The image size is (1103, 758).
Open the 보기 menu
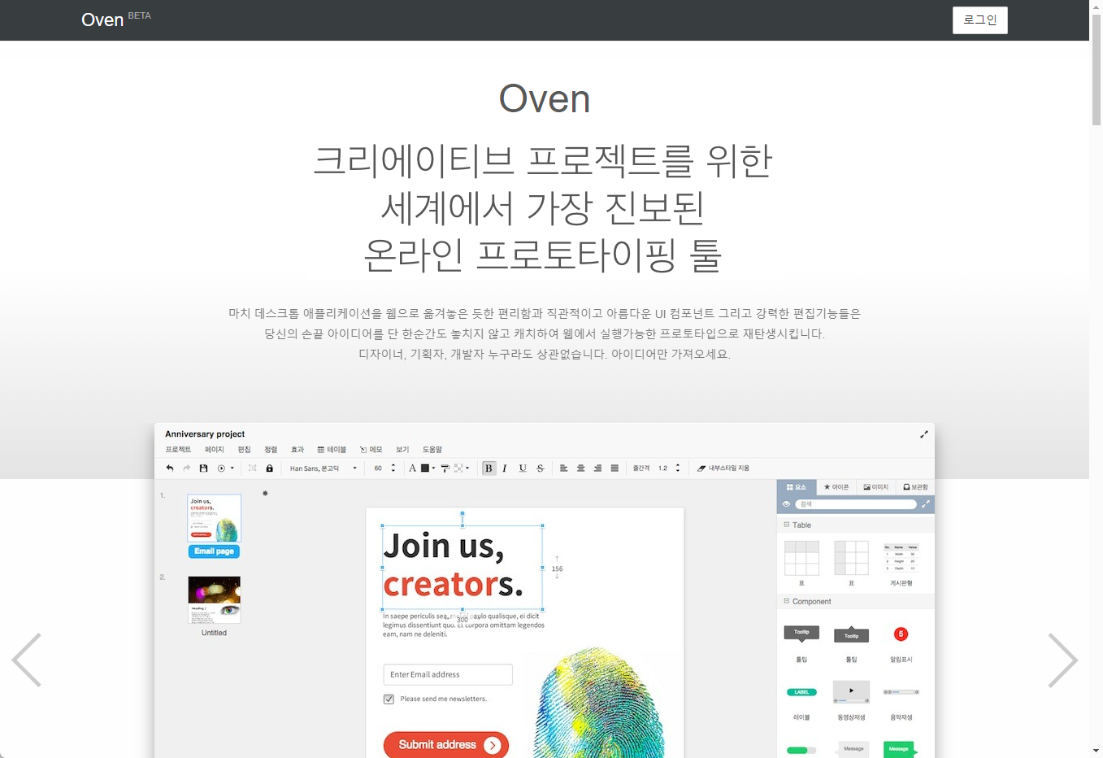pyautogui.click(x=402, y=450)
